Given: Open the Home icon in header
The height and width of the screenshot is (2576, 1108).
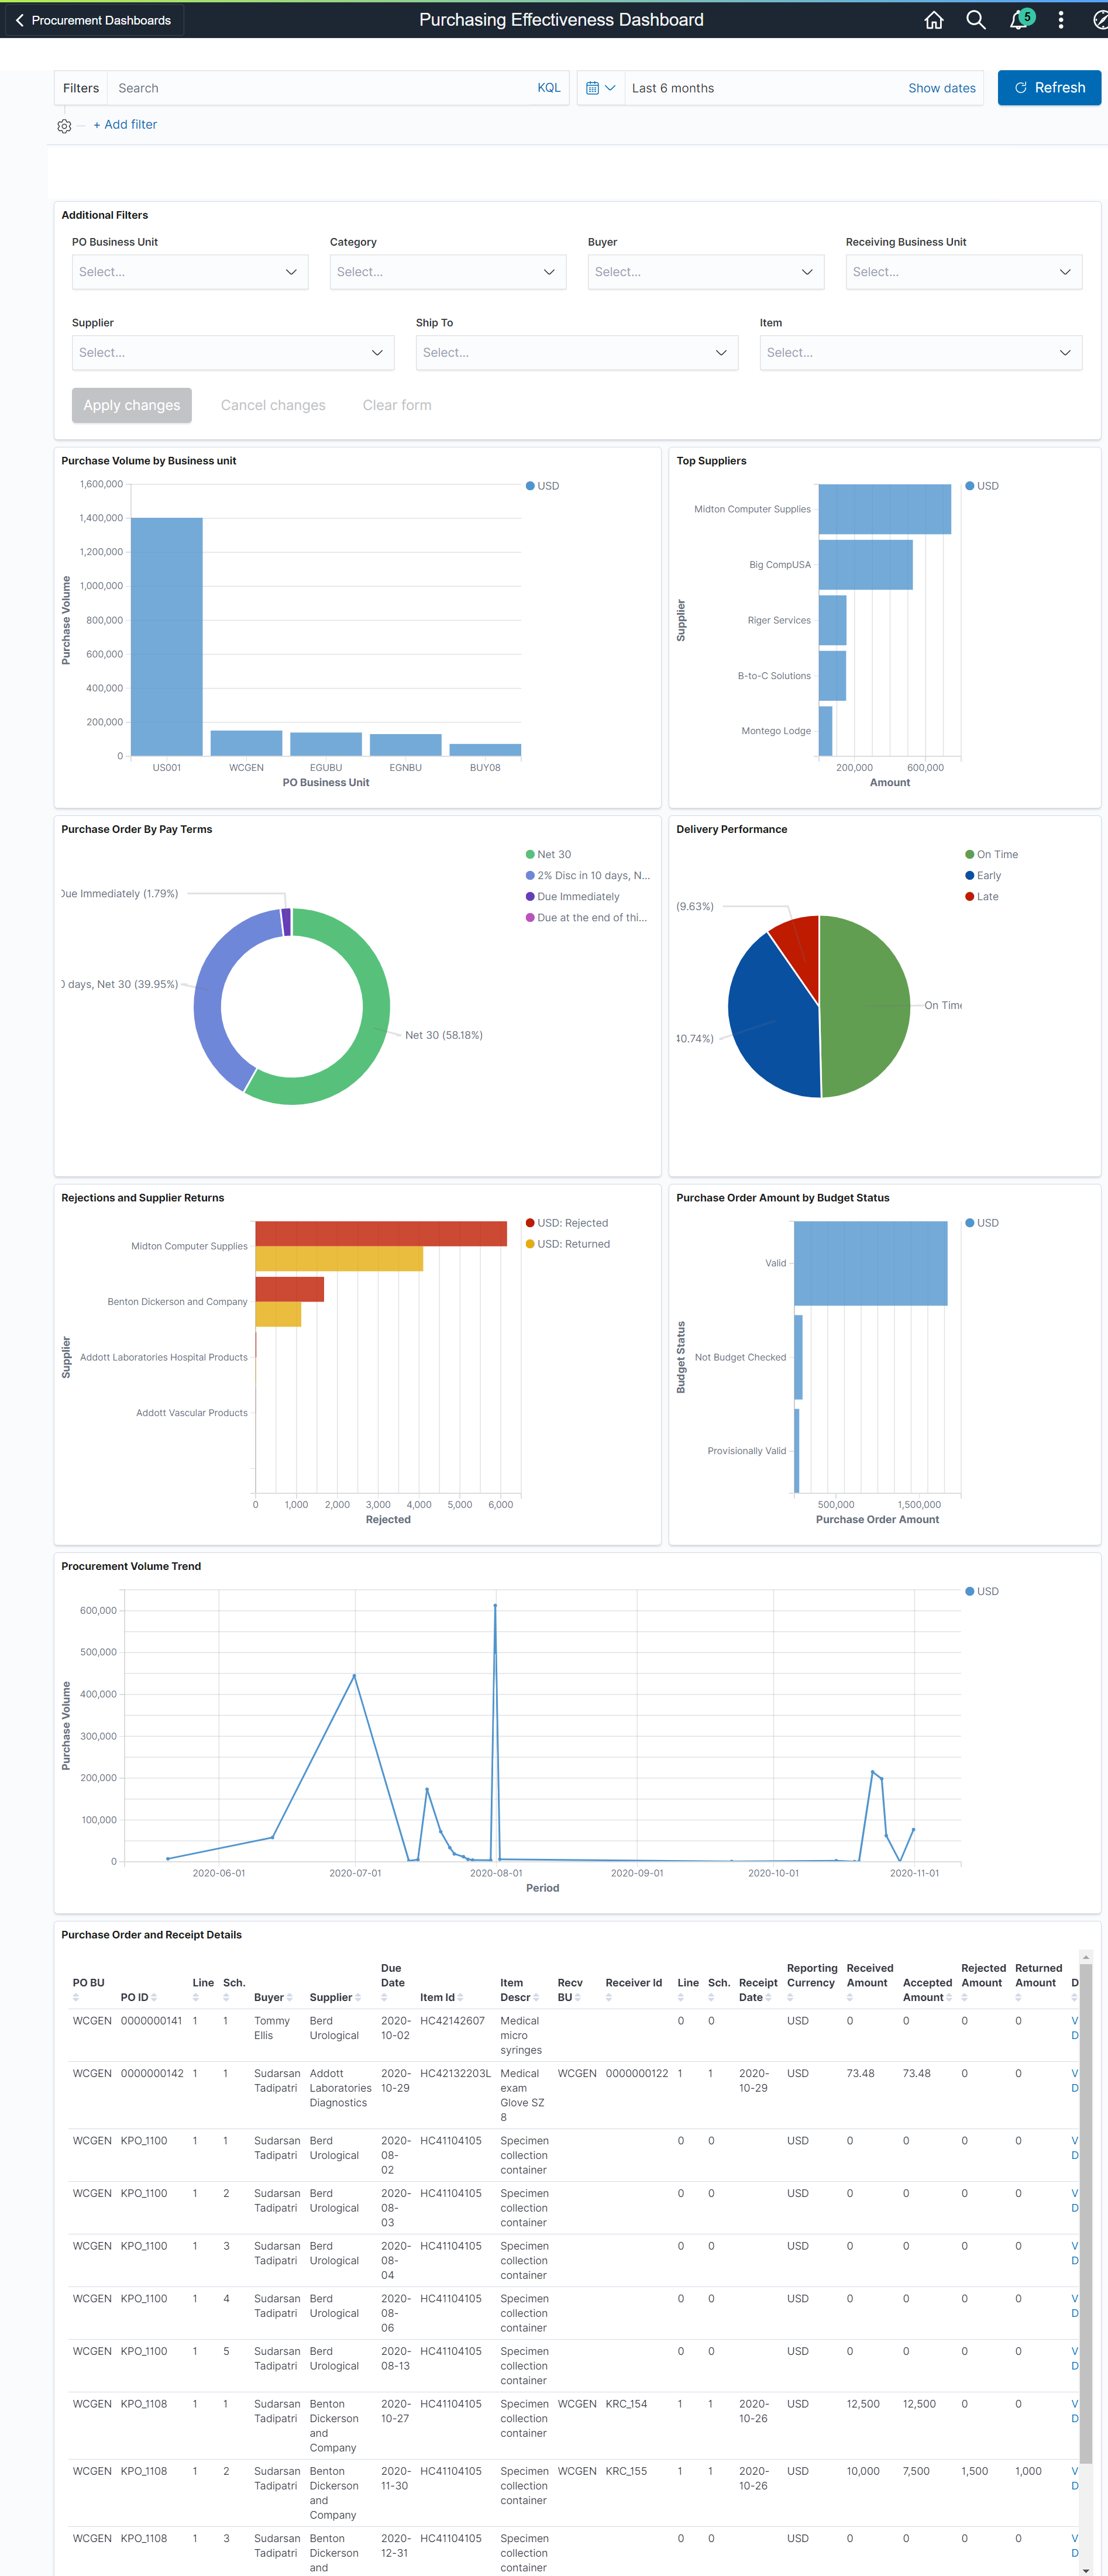Looking at the screenshot, I should coord(933,20).
